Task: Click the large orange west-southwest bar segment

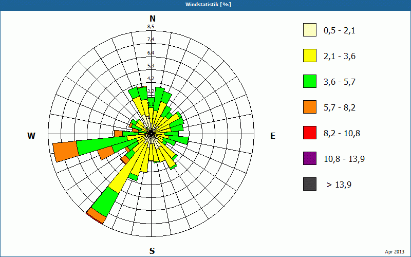Action: coord(66,152)
